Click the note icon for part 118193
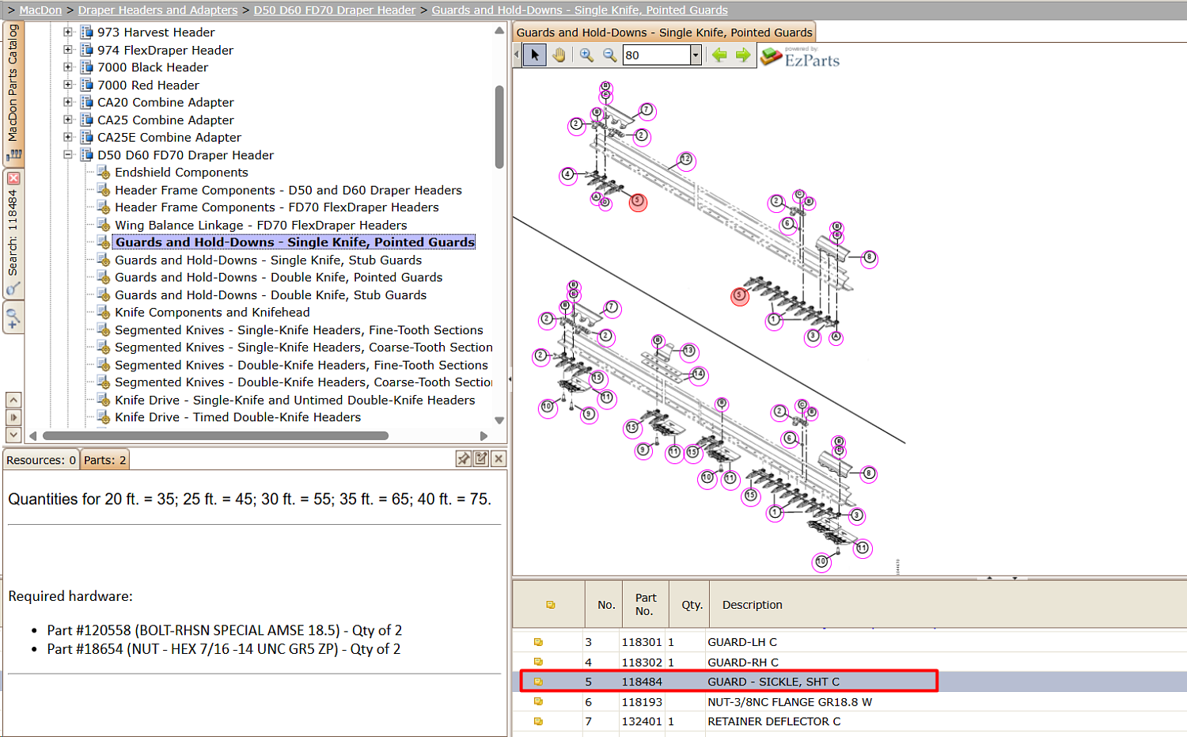This screenshot has width=1187, height=737. coord(538,701)
